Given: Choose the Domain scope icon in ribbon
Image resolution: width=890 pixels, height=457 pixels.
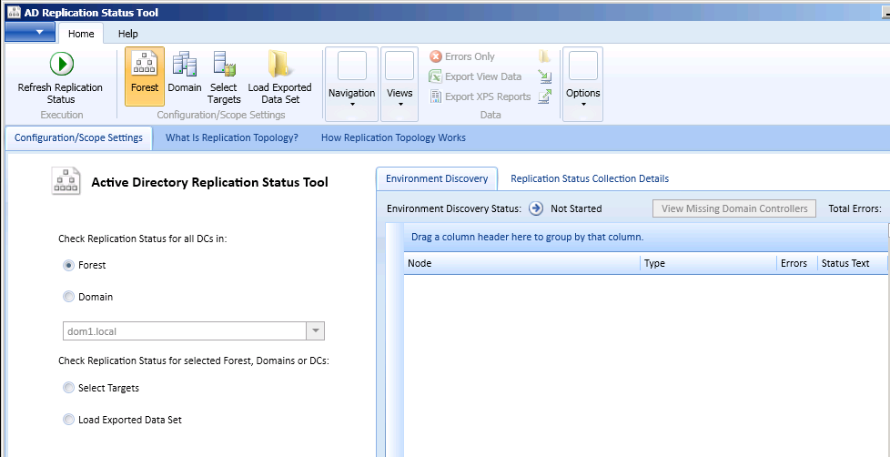Looking at the screenshot, I should (x=185, y=64).
